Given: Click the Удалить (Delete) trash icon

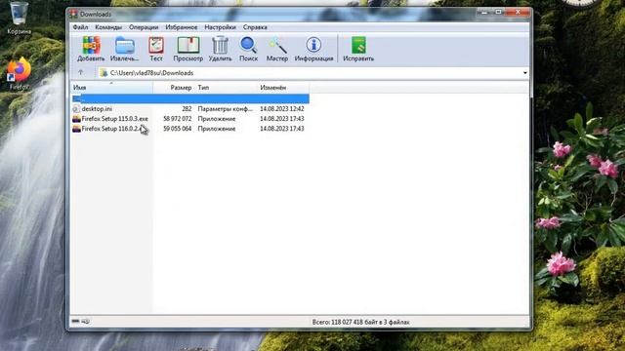Looking at the screenshot, I should (x=220, y=49).
